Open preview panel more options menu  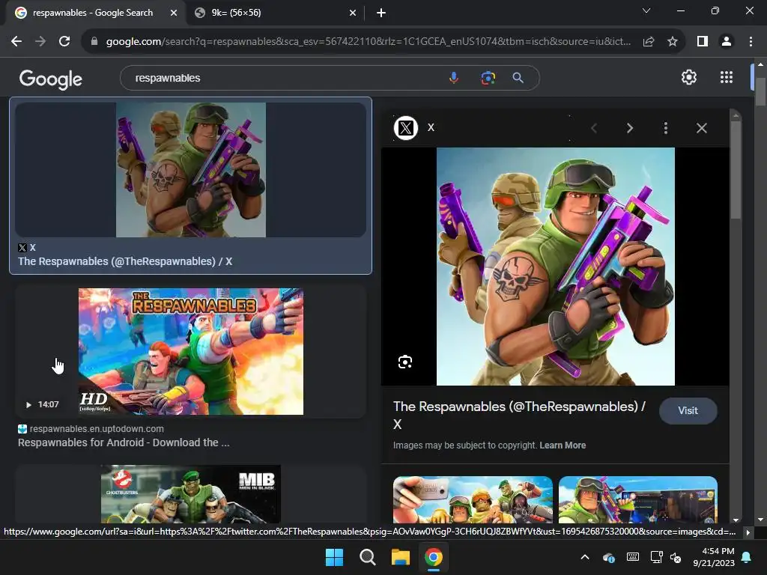coord(665,128)
